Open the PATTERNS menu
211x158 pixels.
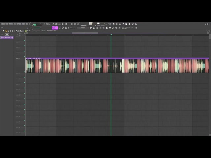(11, 24)
